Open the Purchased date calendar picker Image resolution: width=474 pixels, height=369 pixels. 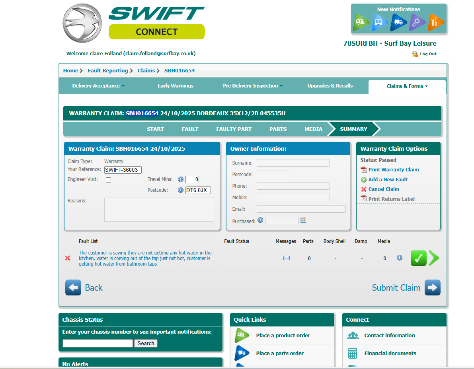click(303, 220)
